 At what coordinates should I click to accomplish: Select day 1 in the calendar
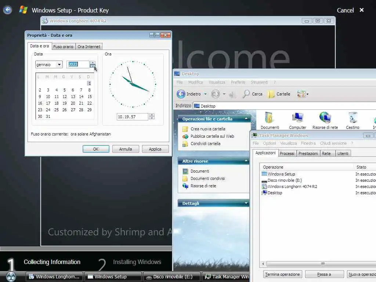tap(89, 83)
